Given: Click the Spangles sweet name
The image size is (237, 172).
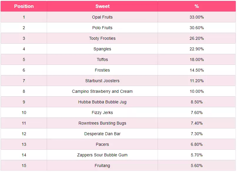Looking at the screenshot, I should pos(102,49).
